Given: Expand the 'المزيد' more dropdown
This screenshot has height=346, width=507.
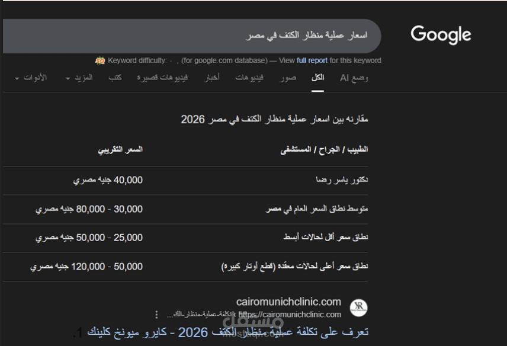Looking at the screenshot, I should [x=79, y=78].
